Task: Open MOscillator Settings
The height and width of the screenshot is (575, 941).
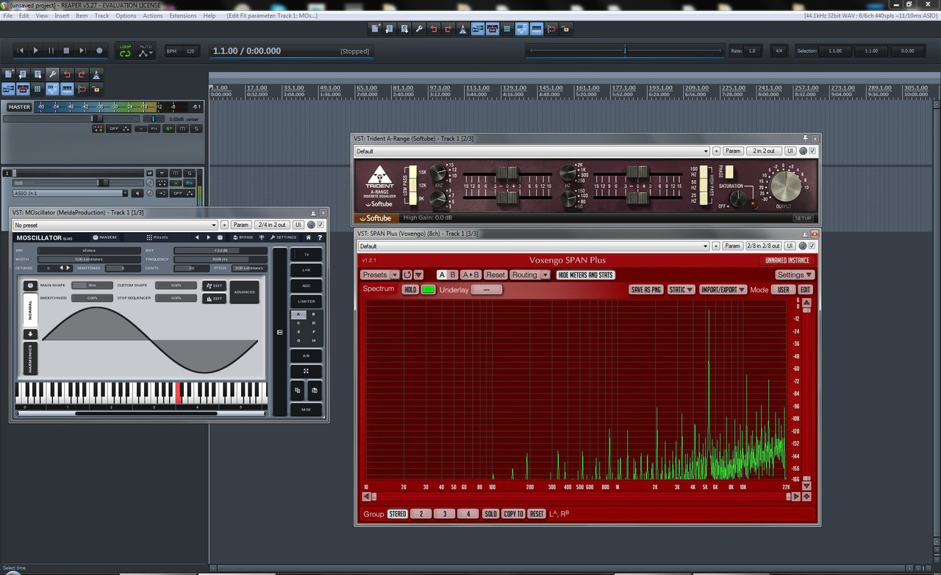Action: coord(282,237)
